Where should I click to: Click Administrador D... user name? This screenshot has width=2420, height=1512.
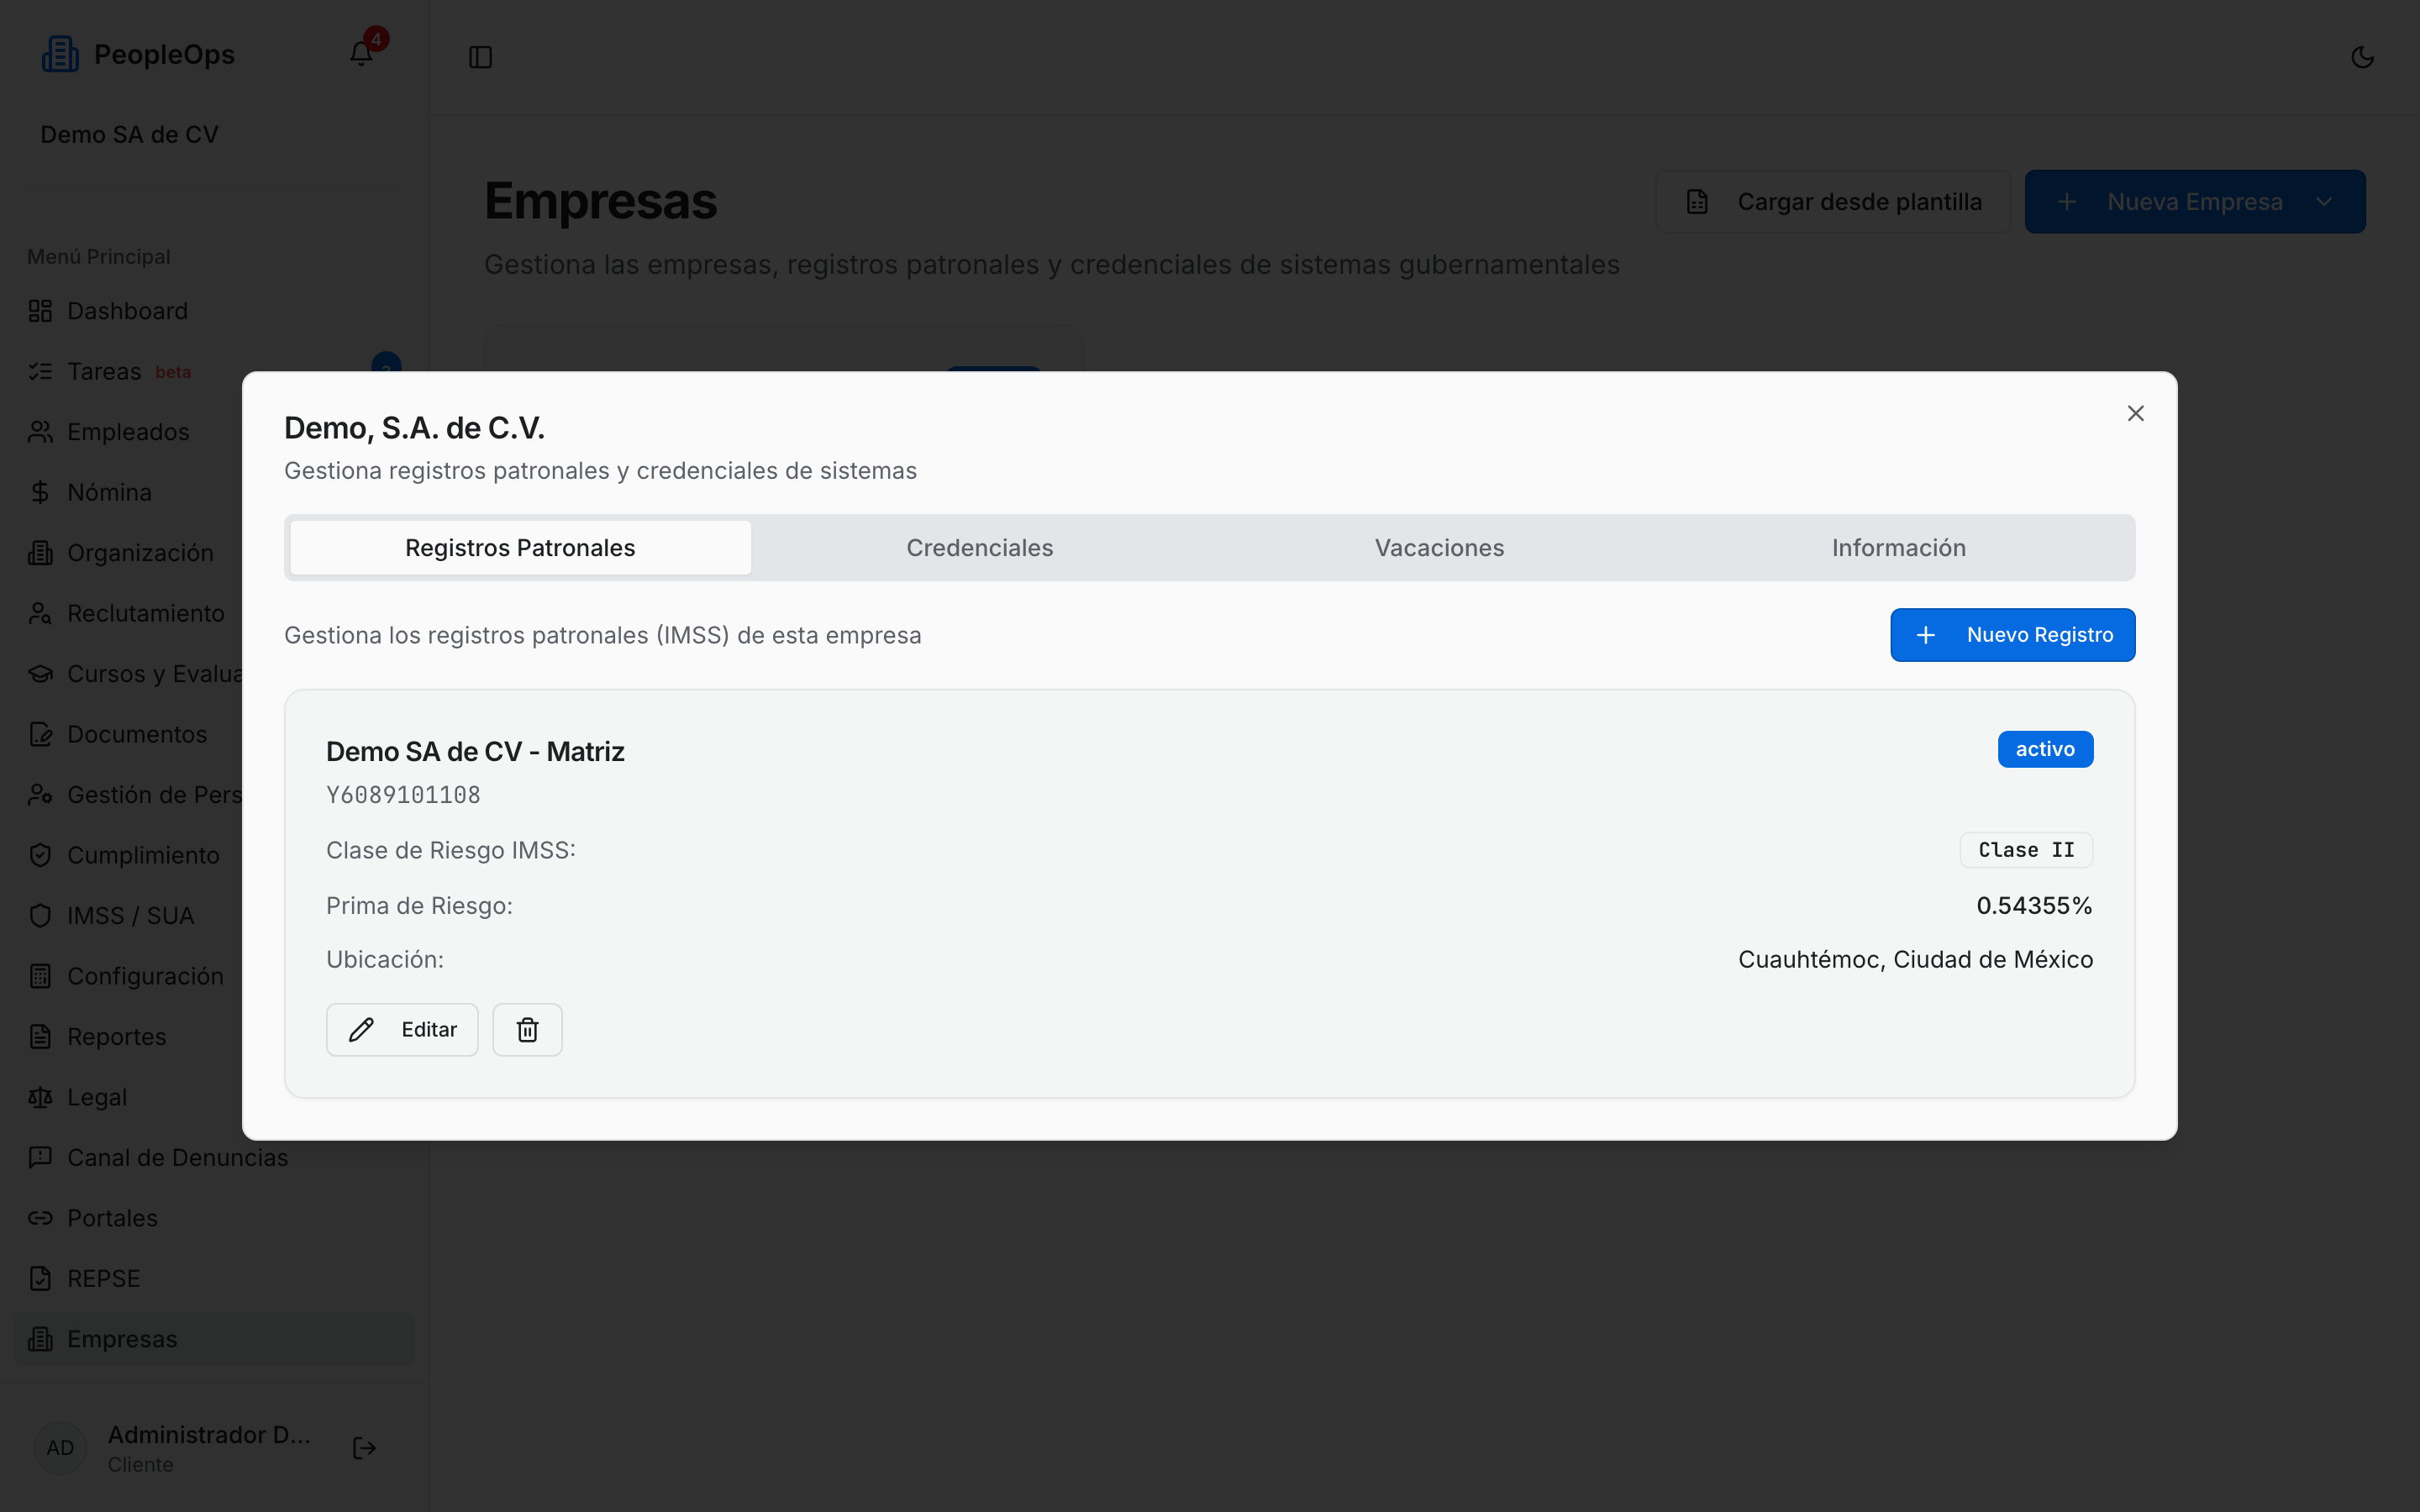(209, 1435)
